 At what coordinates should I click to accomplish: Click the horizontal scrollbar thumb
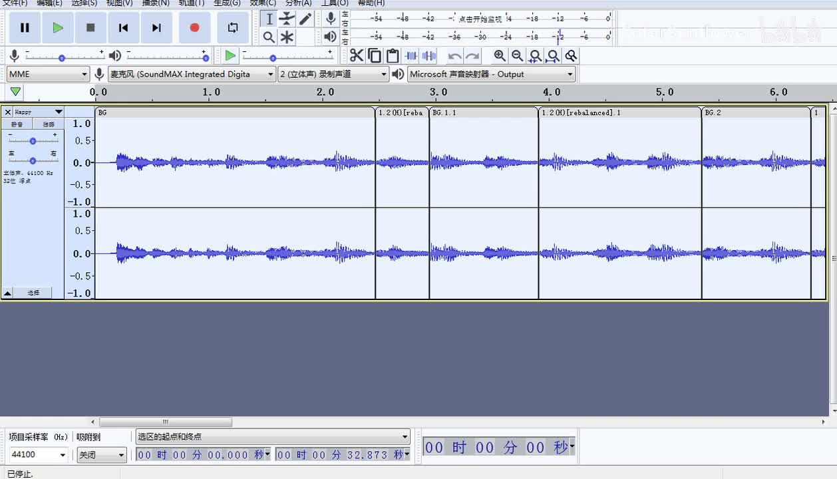point(166,422)
